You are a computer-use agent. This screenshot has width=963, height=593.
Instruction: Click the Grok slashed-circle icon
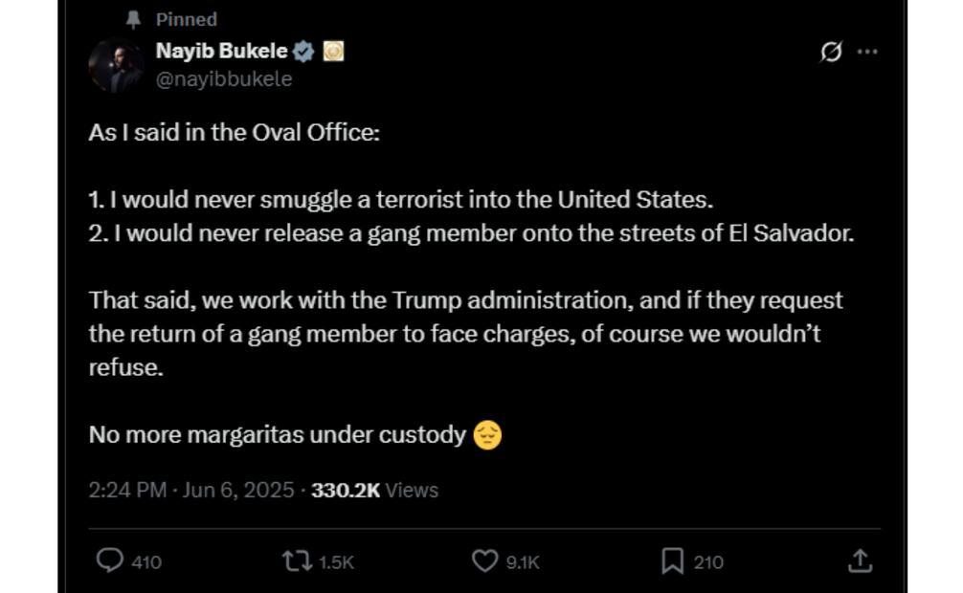coord(831,53)
